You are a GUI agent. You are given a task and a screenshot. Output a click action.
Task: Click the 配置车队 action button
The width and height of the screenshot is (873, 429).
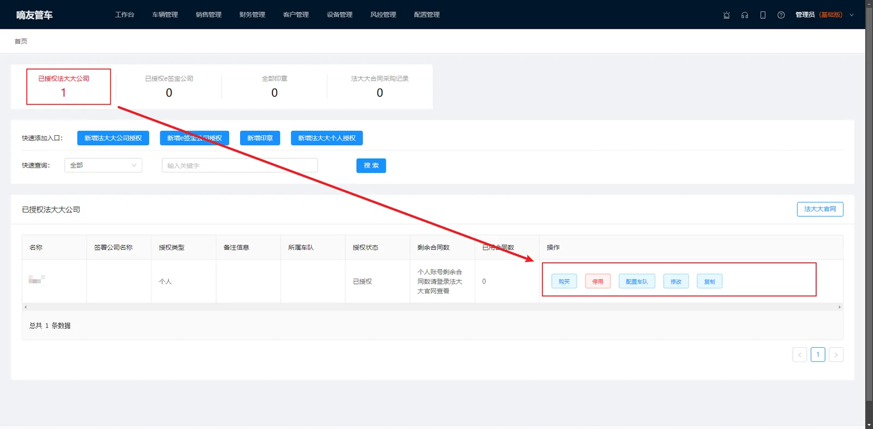click(637, 281)
